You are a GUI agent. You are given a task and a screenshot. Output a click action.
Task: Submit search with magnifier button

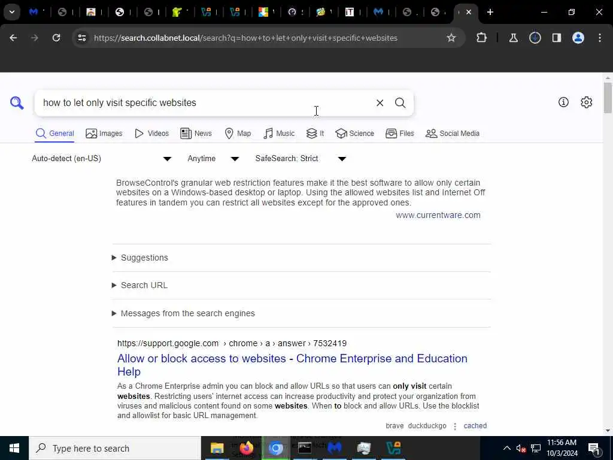(x=400, y=103)
